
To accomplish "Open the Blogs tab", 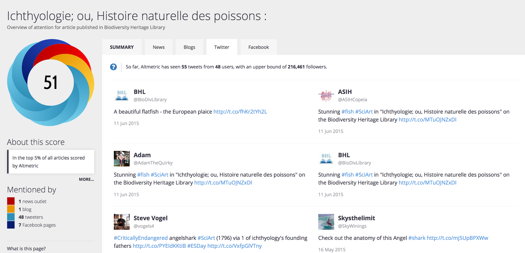I will pyautogui.click(x=189, y=47).
